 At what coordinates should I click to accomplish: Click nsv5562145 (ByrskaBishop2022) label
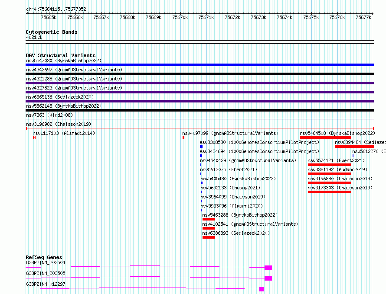[x=64, y=106]
